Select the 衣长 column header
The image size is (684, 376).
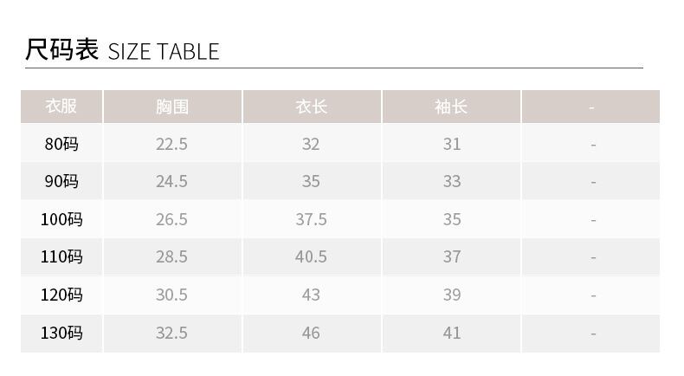(x=312, y=107)
